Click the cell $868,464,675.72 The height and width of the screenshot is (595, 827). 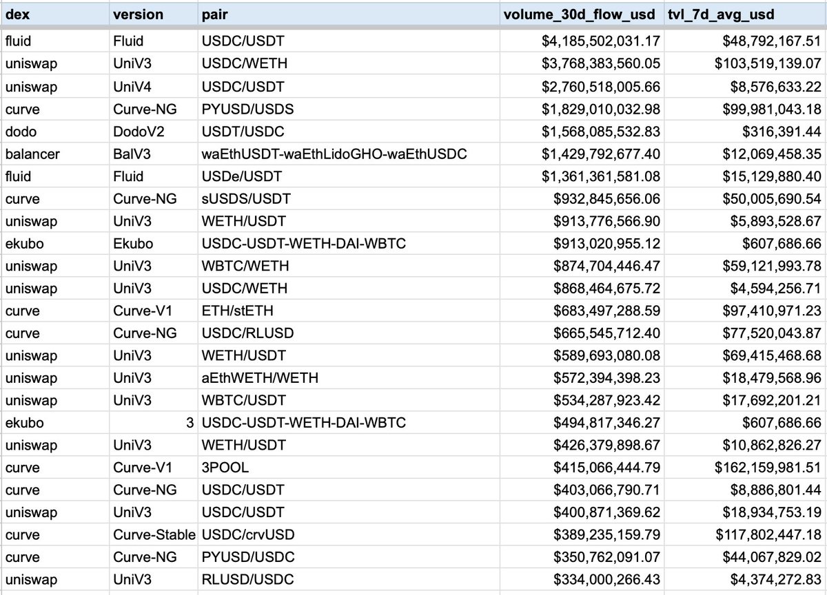(583, 288)
